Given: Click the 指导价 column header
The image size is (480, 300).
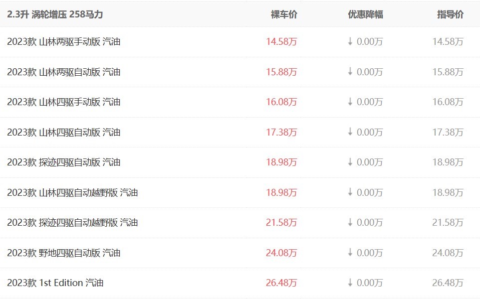Looking at the screenshot, I should click(x=450, y=14).
